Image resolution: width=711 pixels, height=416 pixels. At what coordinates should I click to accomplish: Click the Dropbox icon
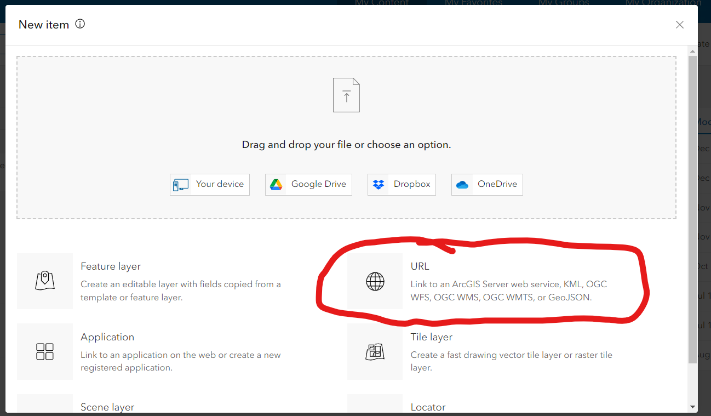[379, 184]
